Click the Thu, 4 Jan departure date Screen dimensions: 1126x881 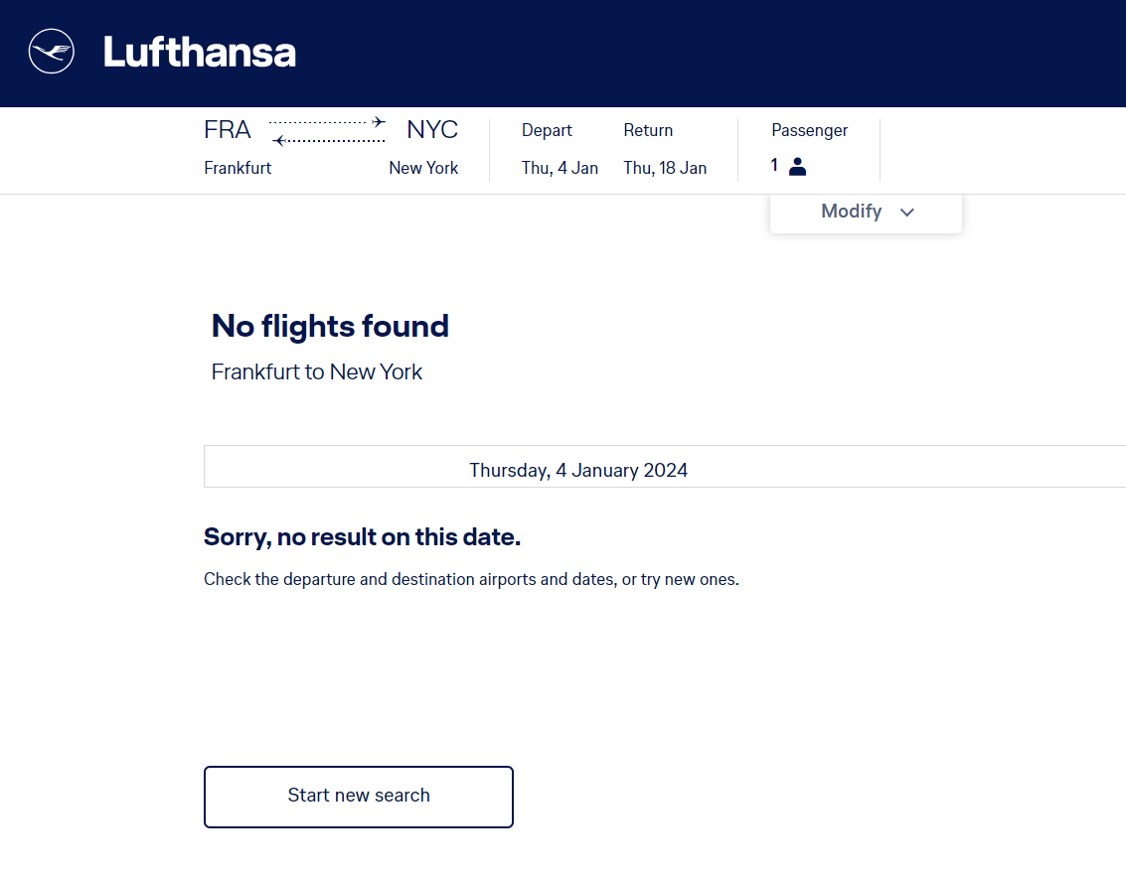pos(560,168)
